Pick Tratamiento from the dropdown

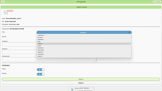[x=84, y=54]
